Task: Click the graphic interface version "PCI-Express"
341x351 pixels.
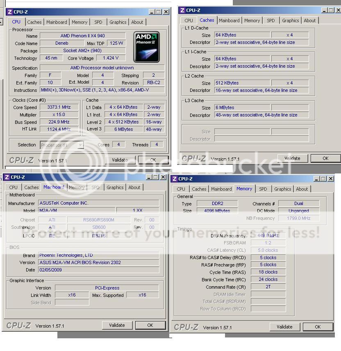Action: pyautogui.click(x=107, y=288)
